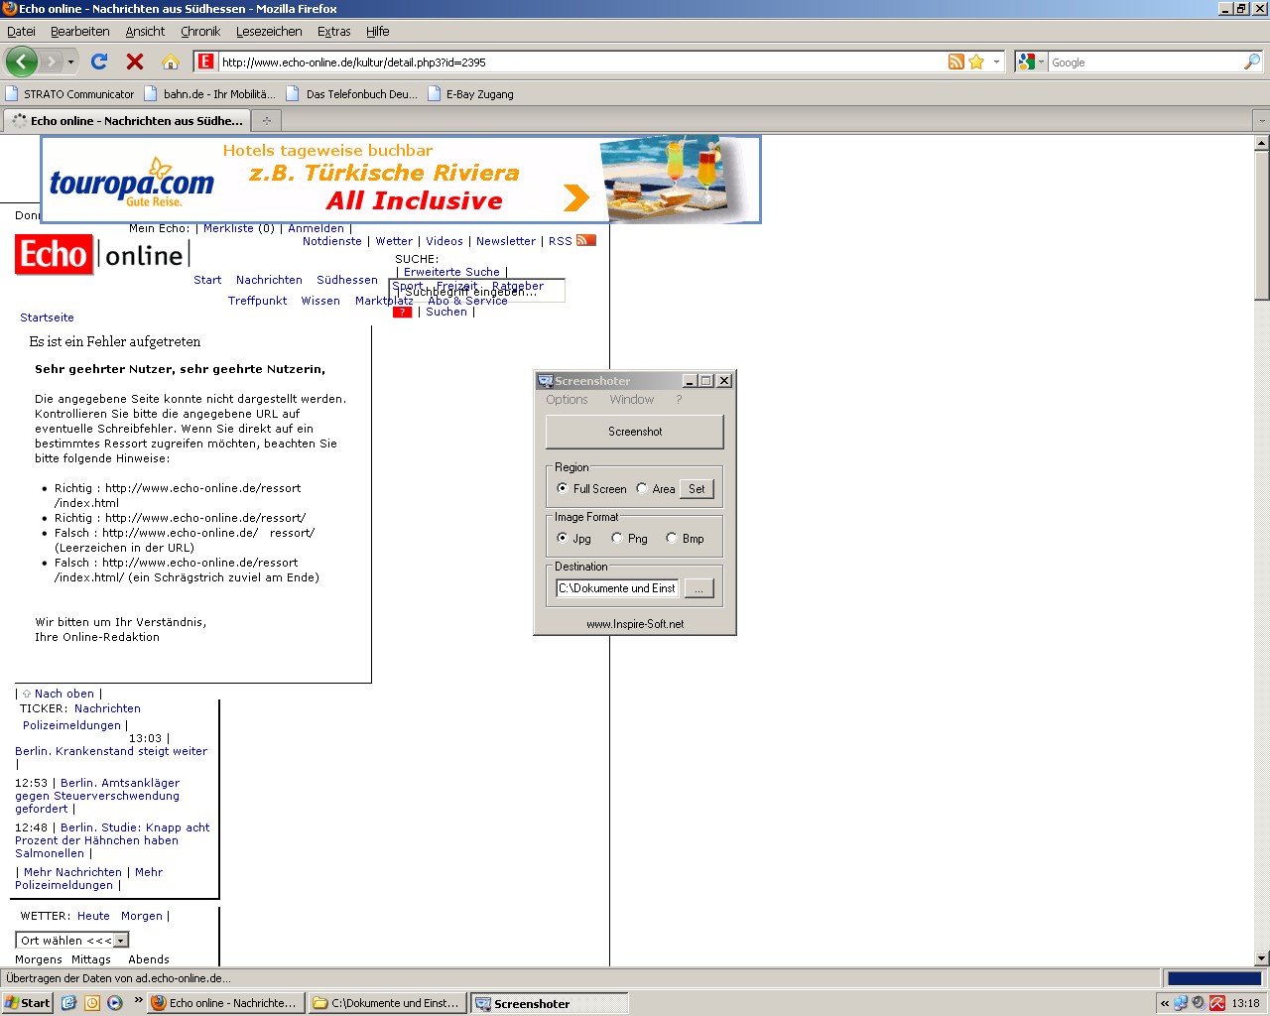The width and height of the screenshot is (1270, 1016).
Task: Open the list all tabs dropdown
Action: tap(1262, 120)
